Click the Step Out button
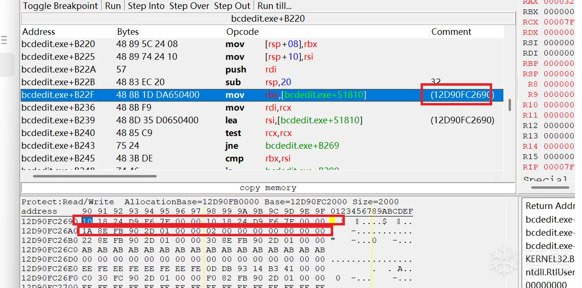Screen dimensions: 582x288 (x=232, y=6)
